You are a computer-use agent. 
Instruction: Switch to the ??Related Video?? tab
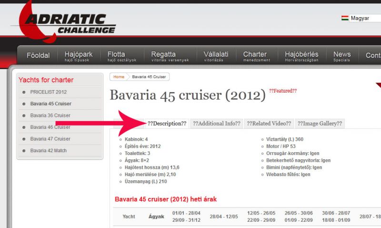[269, 124]
